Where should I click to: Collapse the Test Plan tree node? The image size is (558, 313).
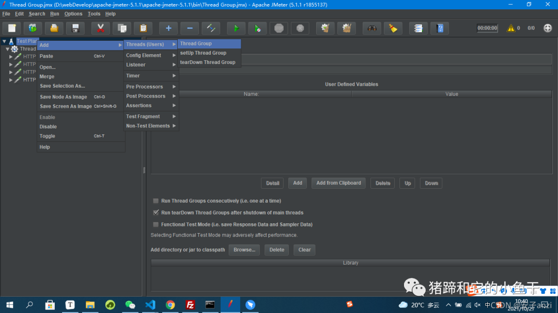(x=4, y=41)
